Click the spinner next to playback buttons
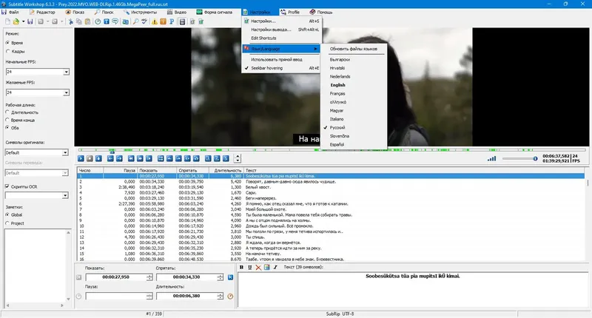Screen dimensions: 592x318 coord(238,158)
